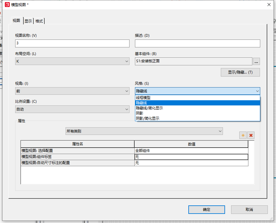Select 隐藏线/简化显示 option in list
276x223 pixels.
pos(150,108)
